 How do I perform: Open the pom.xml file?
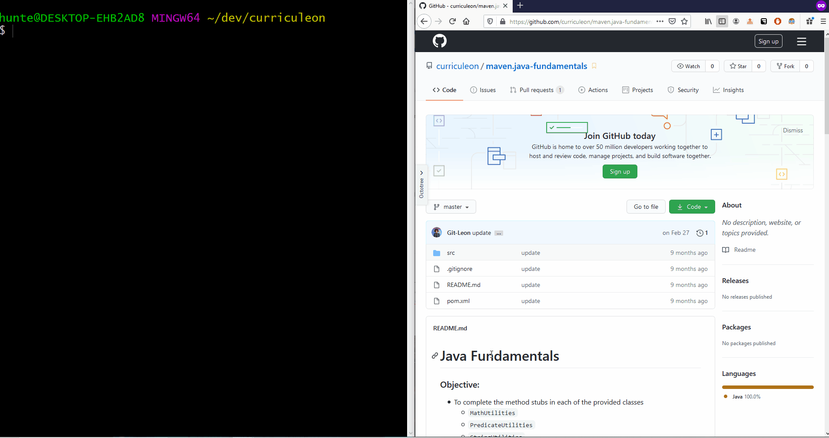[458, 301]
